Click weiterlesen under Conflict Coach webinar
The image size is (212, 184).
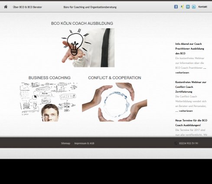coord(186,111)
